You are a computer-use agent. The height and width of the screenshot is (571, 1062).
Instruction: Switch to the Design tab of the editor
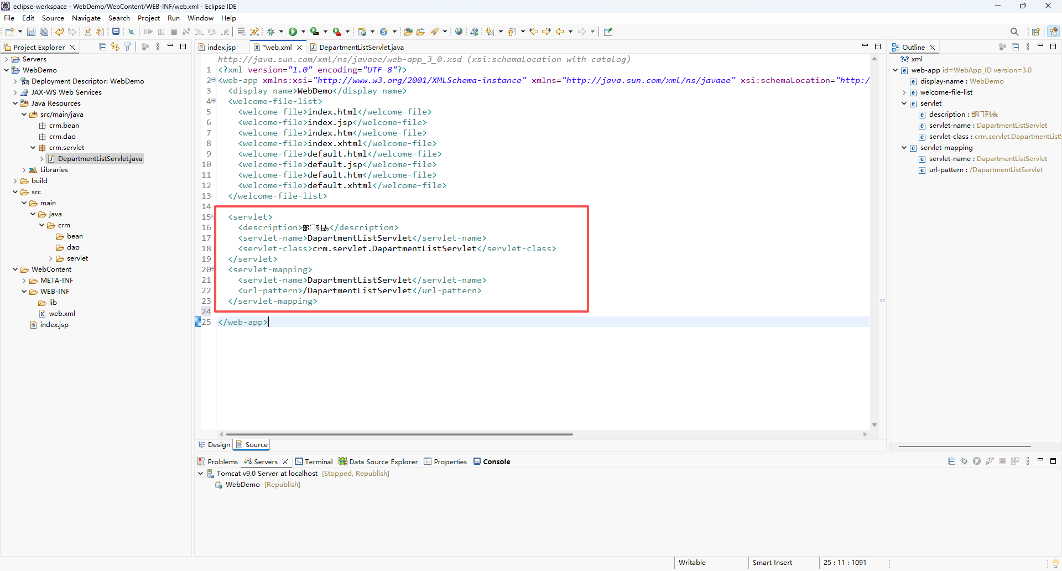(x=215, y=445)
